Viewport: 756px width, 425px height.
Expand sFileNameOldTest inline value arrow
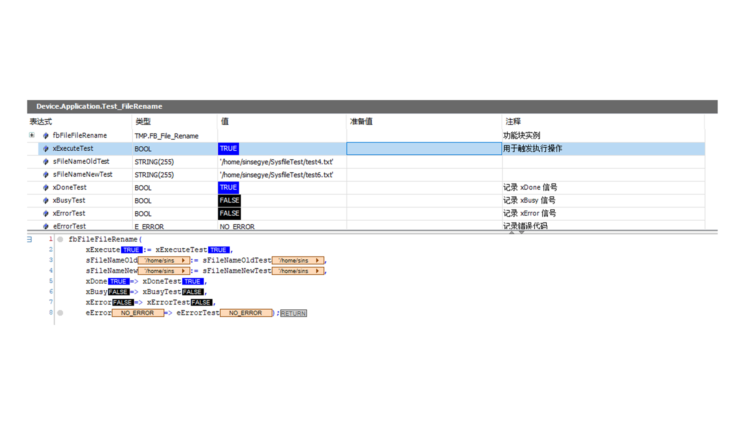[317, 261]
